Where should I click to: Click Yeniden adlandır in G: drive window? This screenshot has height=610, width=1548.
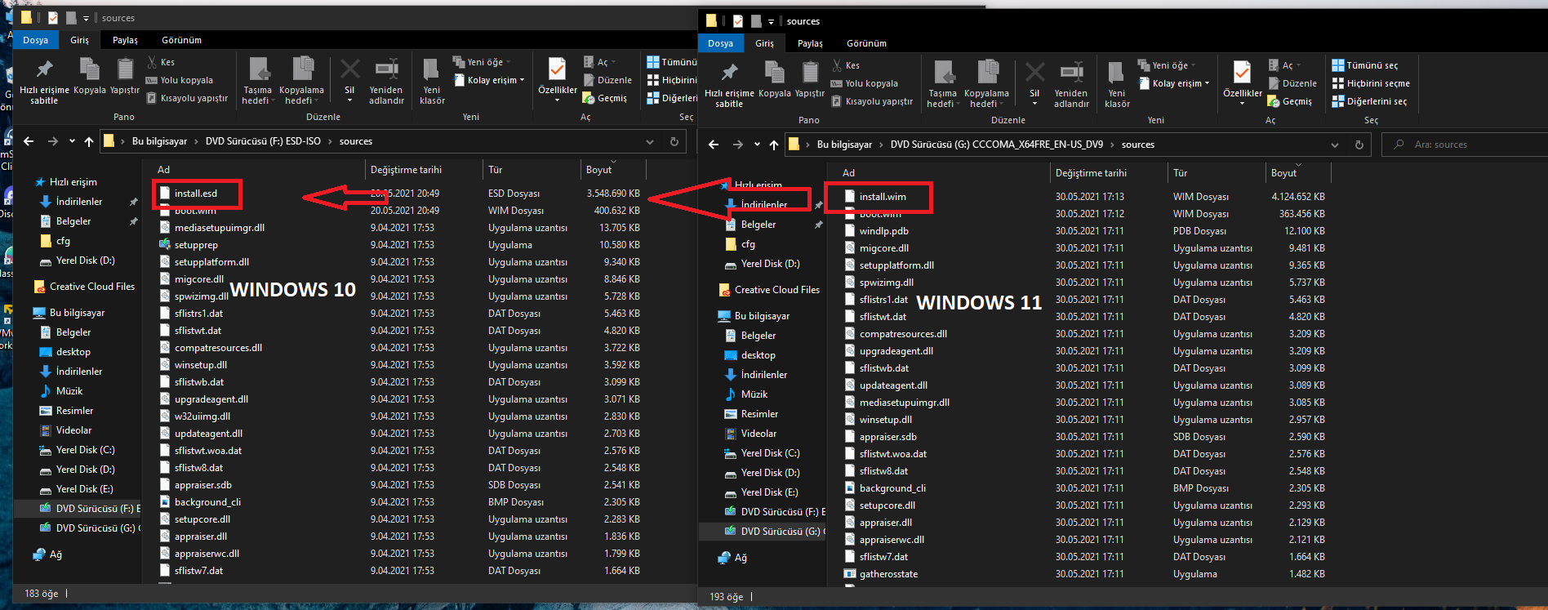[1071, 85]
